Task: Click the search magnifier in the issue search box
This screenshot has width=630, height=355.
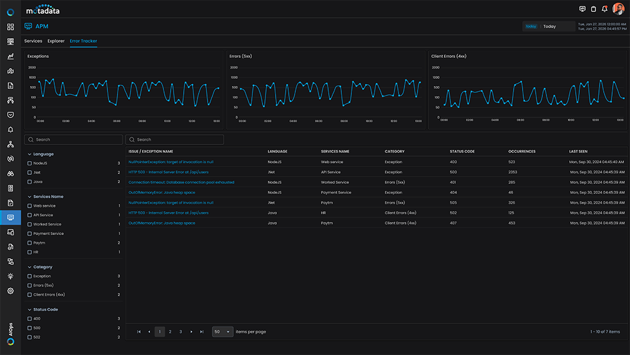Action: (x=131, y=139)
